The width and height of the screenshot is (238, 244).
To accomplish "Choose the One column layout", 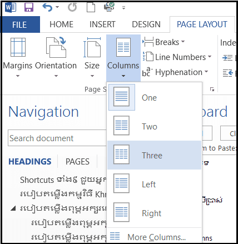I will (x=154, y=97).
